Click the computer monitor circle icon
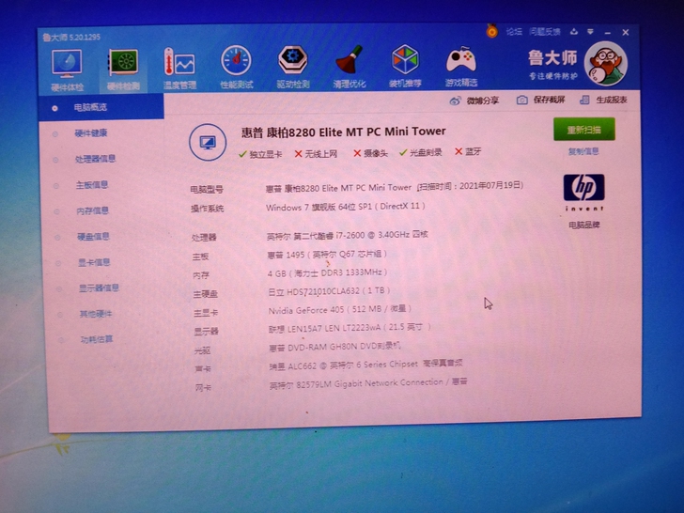684x513 pixels. click(208, 142)
